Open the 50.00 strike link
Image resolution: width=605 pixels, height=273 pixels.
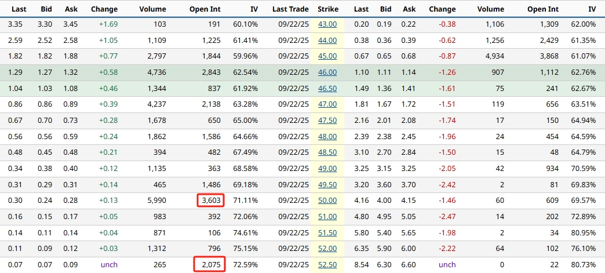[x=327, y=201]
